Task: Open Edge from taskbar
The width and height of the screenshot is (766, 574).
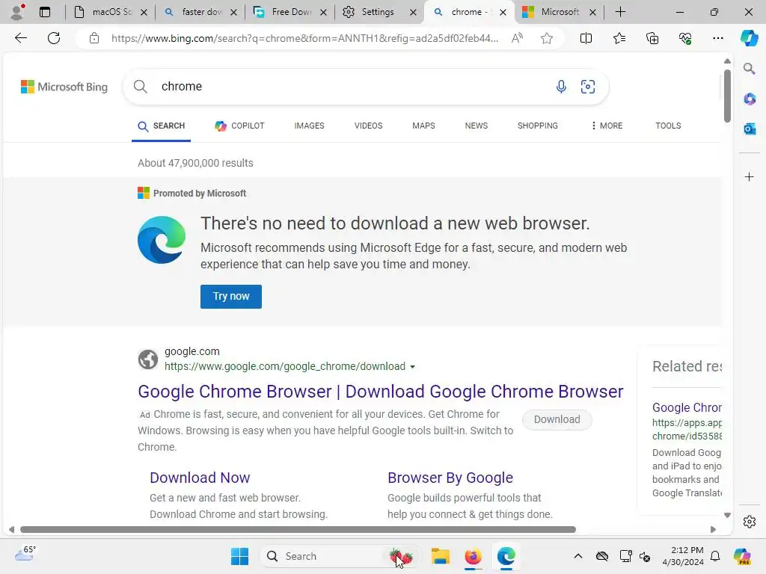Action: 506,556
